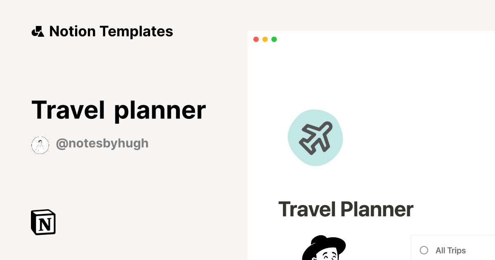Click the word Planner in page heading
This screenshot has height=260, width=495.
377,209
